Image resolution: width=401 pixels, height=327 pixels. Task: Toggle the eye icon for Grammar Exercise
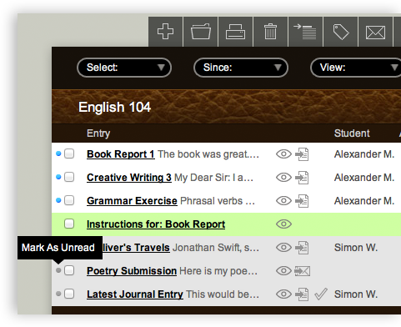pyautogui.click(x=283, y=200)
